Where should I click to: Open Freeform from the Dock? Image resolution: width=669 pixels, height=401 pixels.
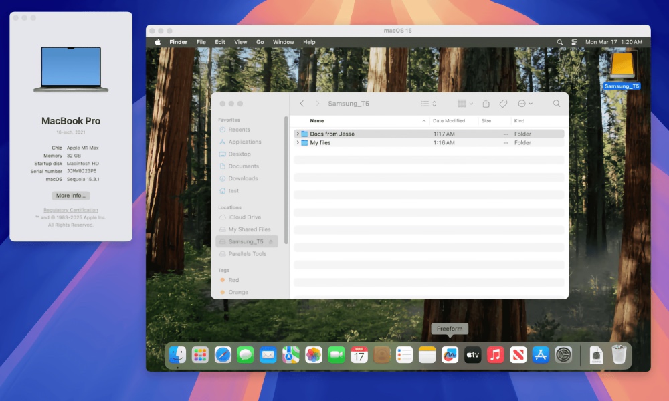point(450,355)
